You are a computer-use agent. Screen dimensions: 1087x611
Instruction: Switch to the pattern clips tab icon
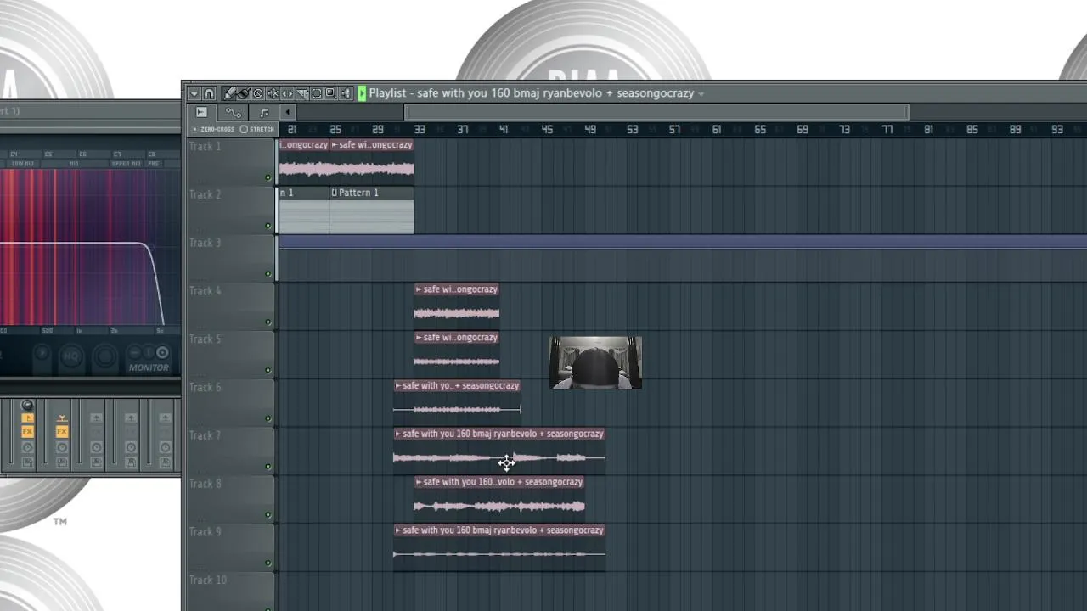point(201,112)
